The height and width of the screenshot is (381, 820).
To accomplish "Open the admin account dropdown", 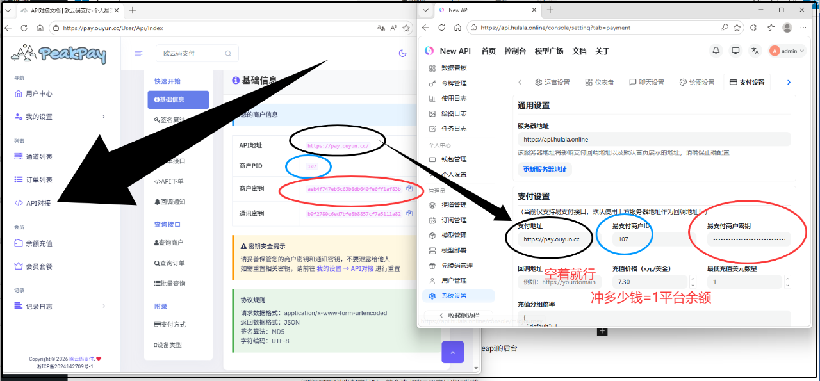I will coord(787,51).
